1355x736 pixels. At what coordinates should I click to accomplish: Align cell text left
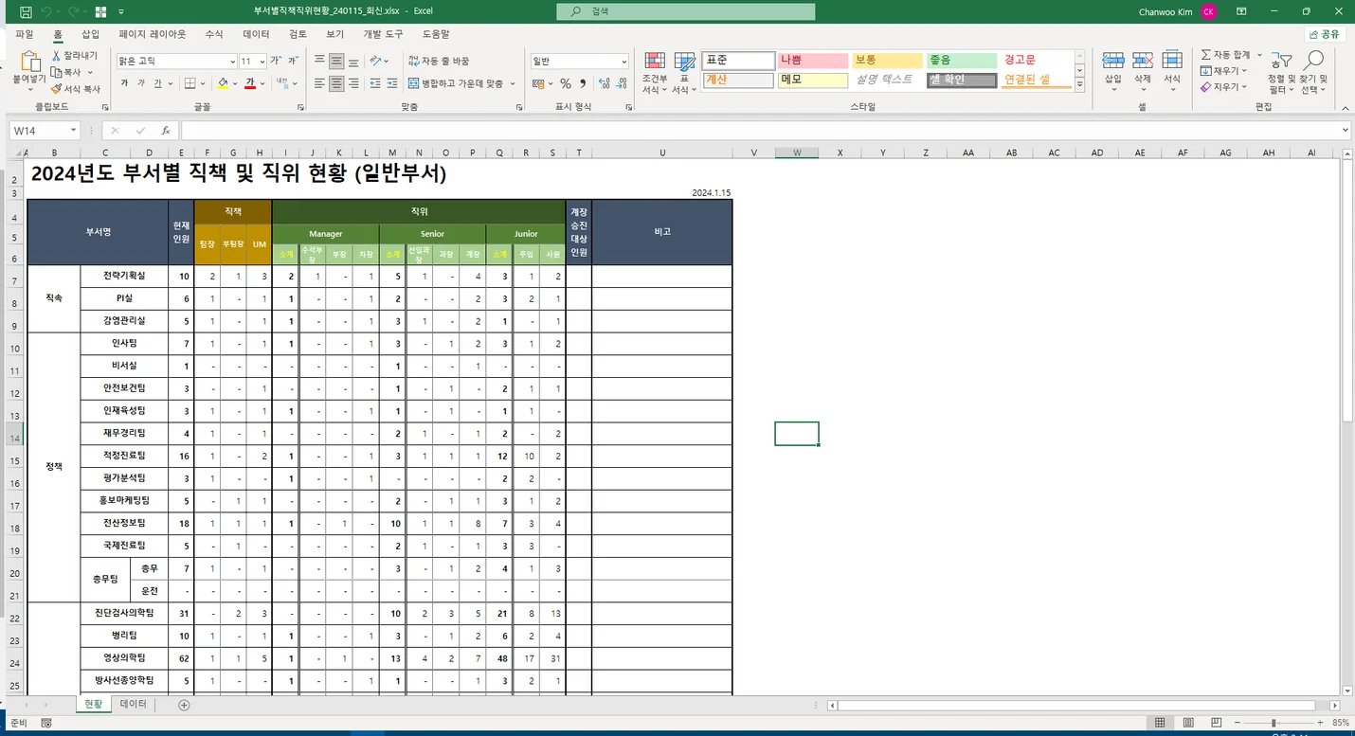[319, 83]
